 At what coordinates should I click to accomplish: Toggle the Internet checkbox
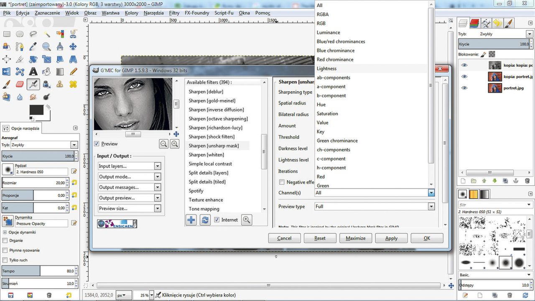click(217, 220)
